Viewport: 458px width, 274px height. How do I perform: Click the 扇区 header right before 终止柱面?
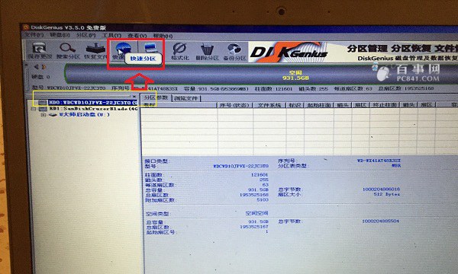tap(361, 104)
